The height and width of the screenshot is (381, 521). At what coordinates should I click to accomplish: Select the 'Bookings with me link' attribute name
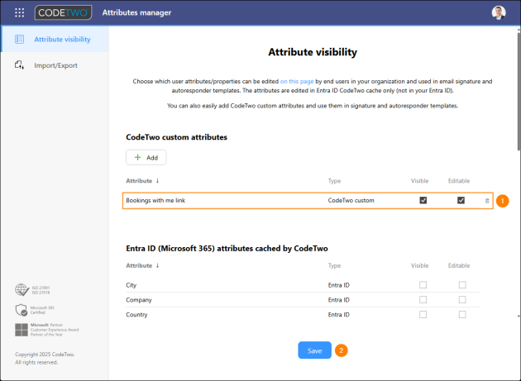point(155,200)
